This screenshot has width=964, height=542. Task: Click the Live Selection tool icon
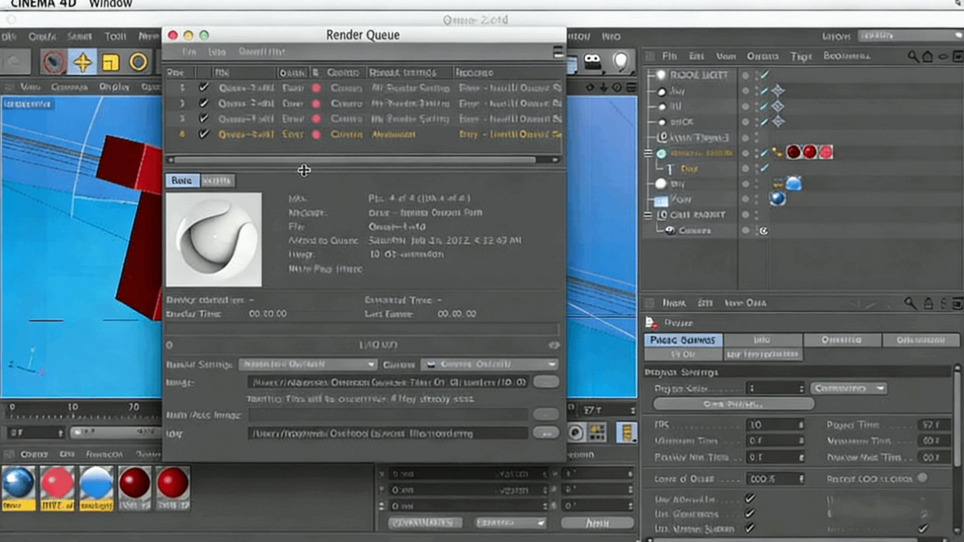click(x=54, y=63)
